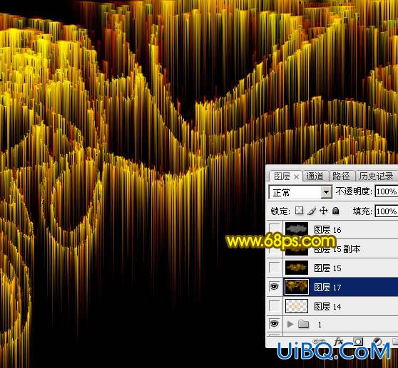Click the 不透明度 label

tap(354, 191)
